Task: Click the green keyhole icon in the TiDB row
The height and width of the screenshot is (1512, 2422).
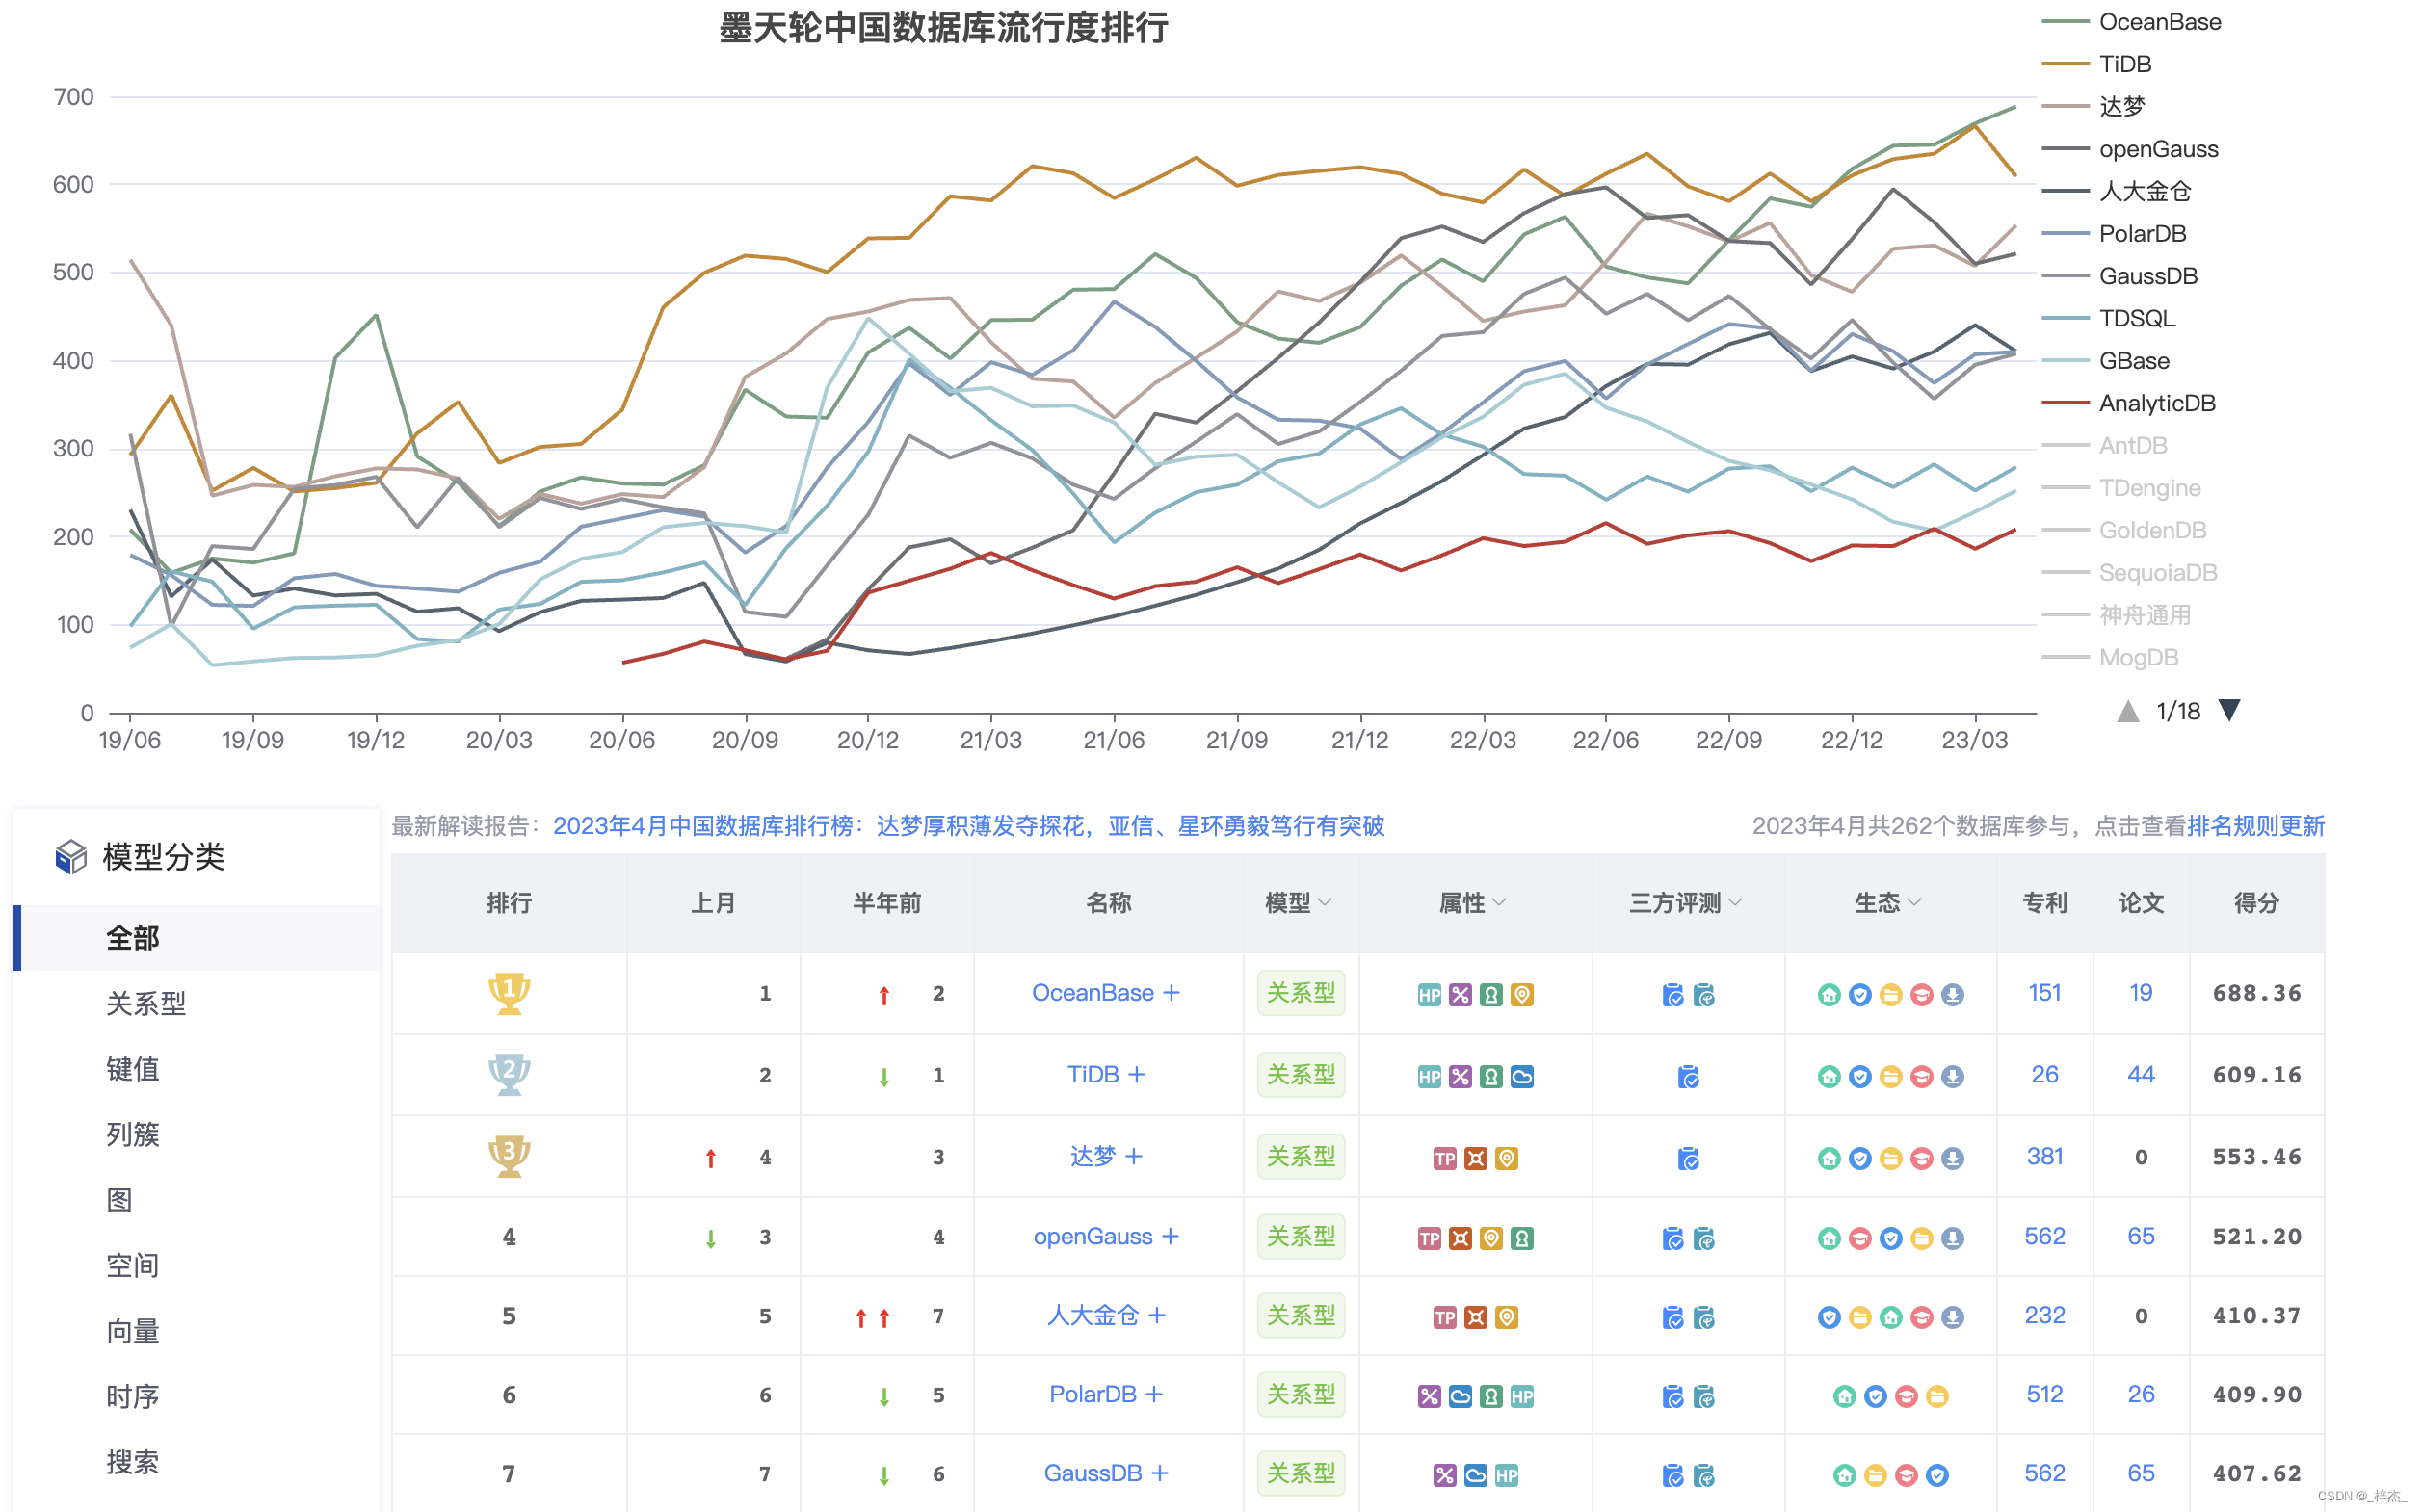Action: coord(1490,1077)
